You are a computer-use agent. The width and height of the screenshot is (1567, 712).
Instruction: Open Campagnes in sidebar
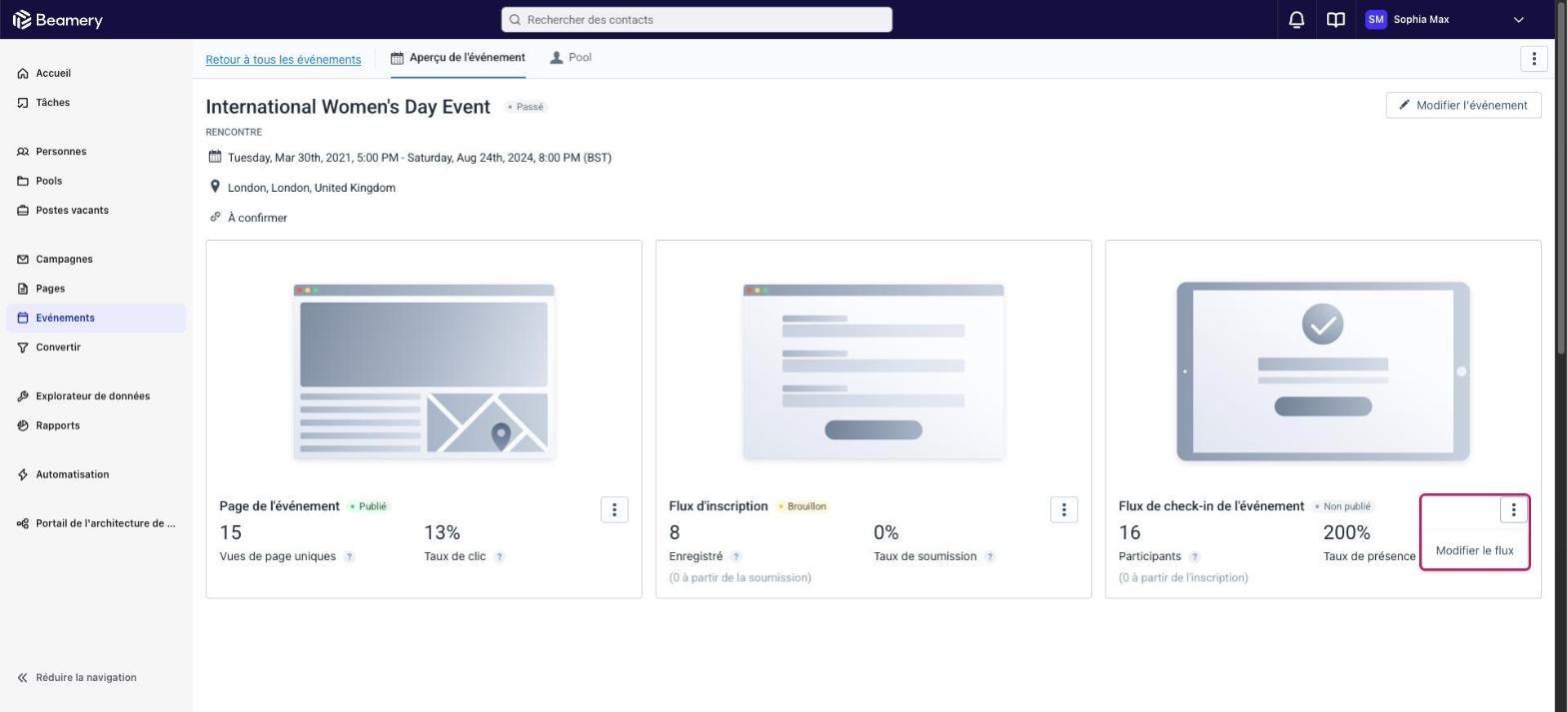[96, 260]
